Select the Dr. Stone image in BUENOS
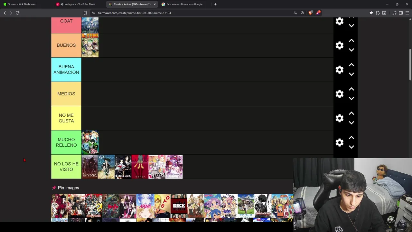This screenshot has width=412, height=232. [x=90, y=45]
